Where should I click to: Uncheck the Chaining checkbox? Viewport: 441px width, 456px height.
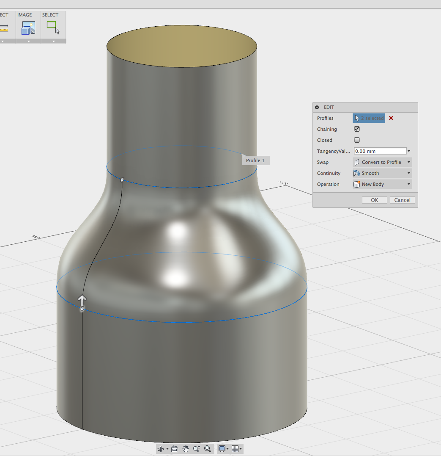(x=356, y=129)
